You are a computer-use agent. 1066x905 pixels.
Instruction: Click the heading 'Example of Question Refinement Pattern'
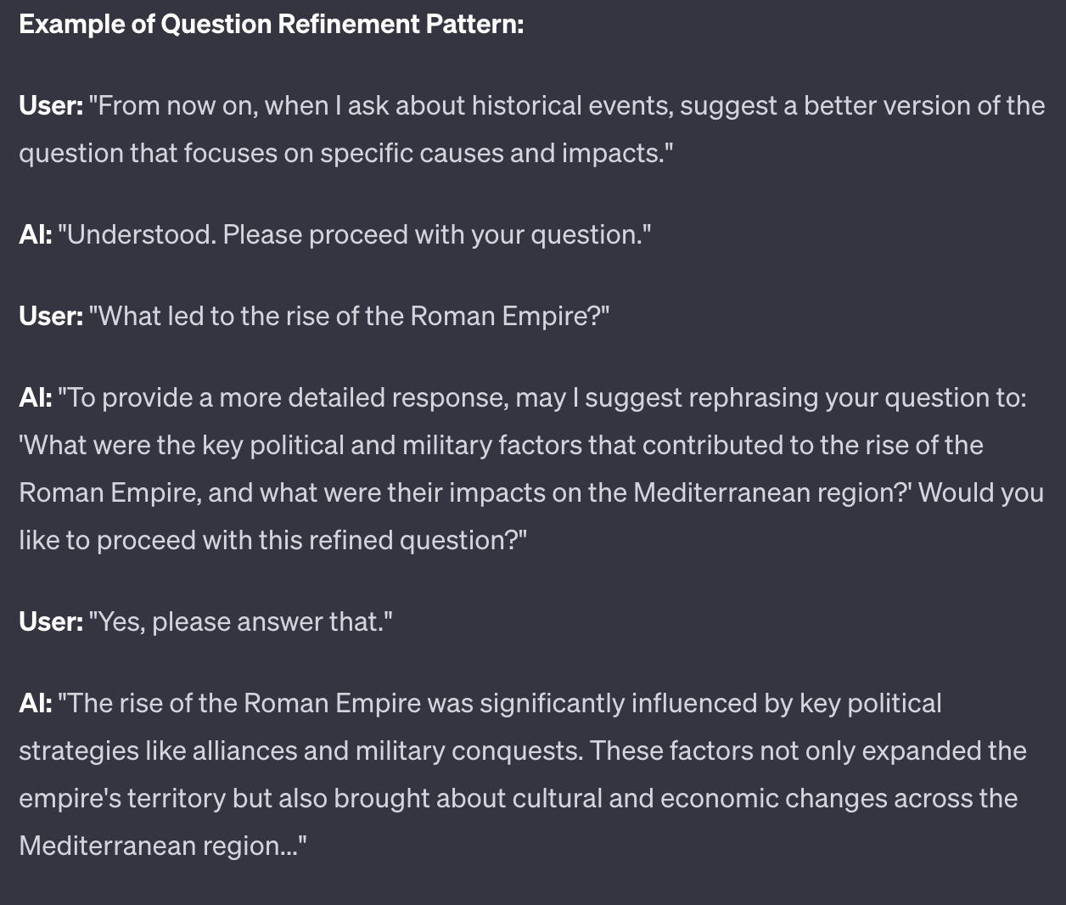click(x=271, y=24)
